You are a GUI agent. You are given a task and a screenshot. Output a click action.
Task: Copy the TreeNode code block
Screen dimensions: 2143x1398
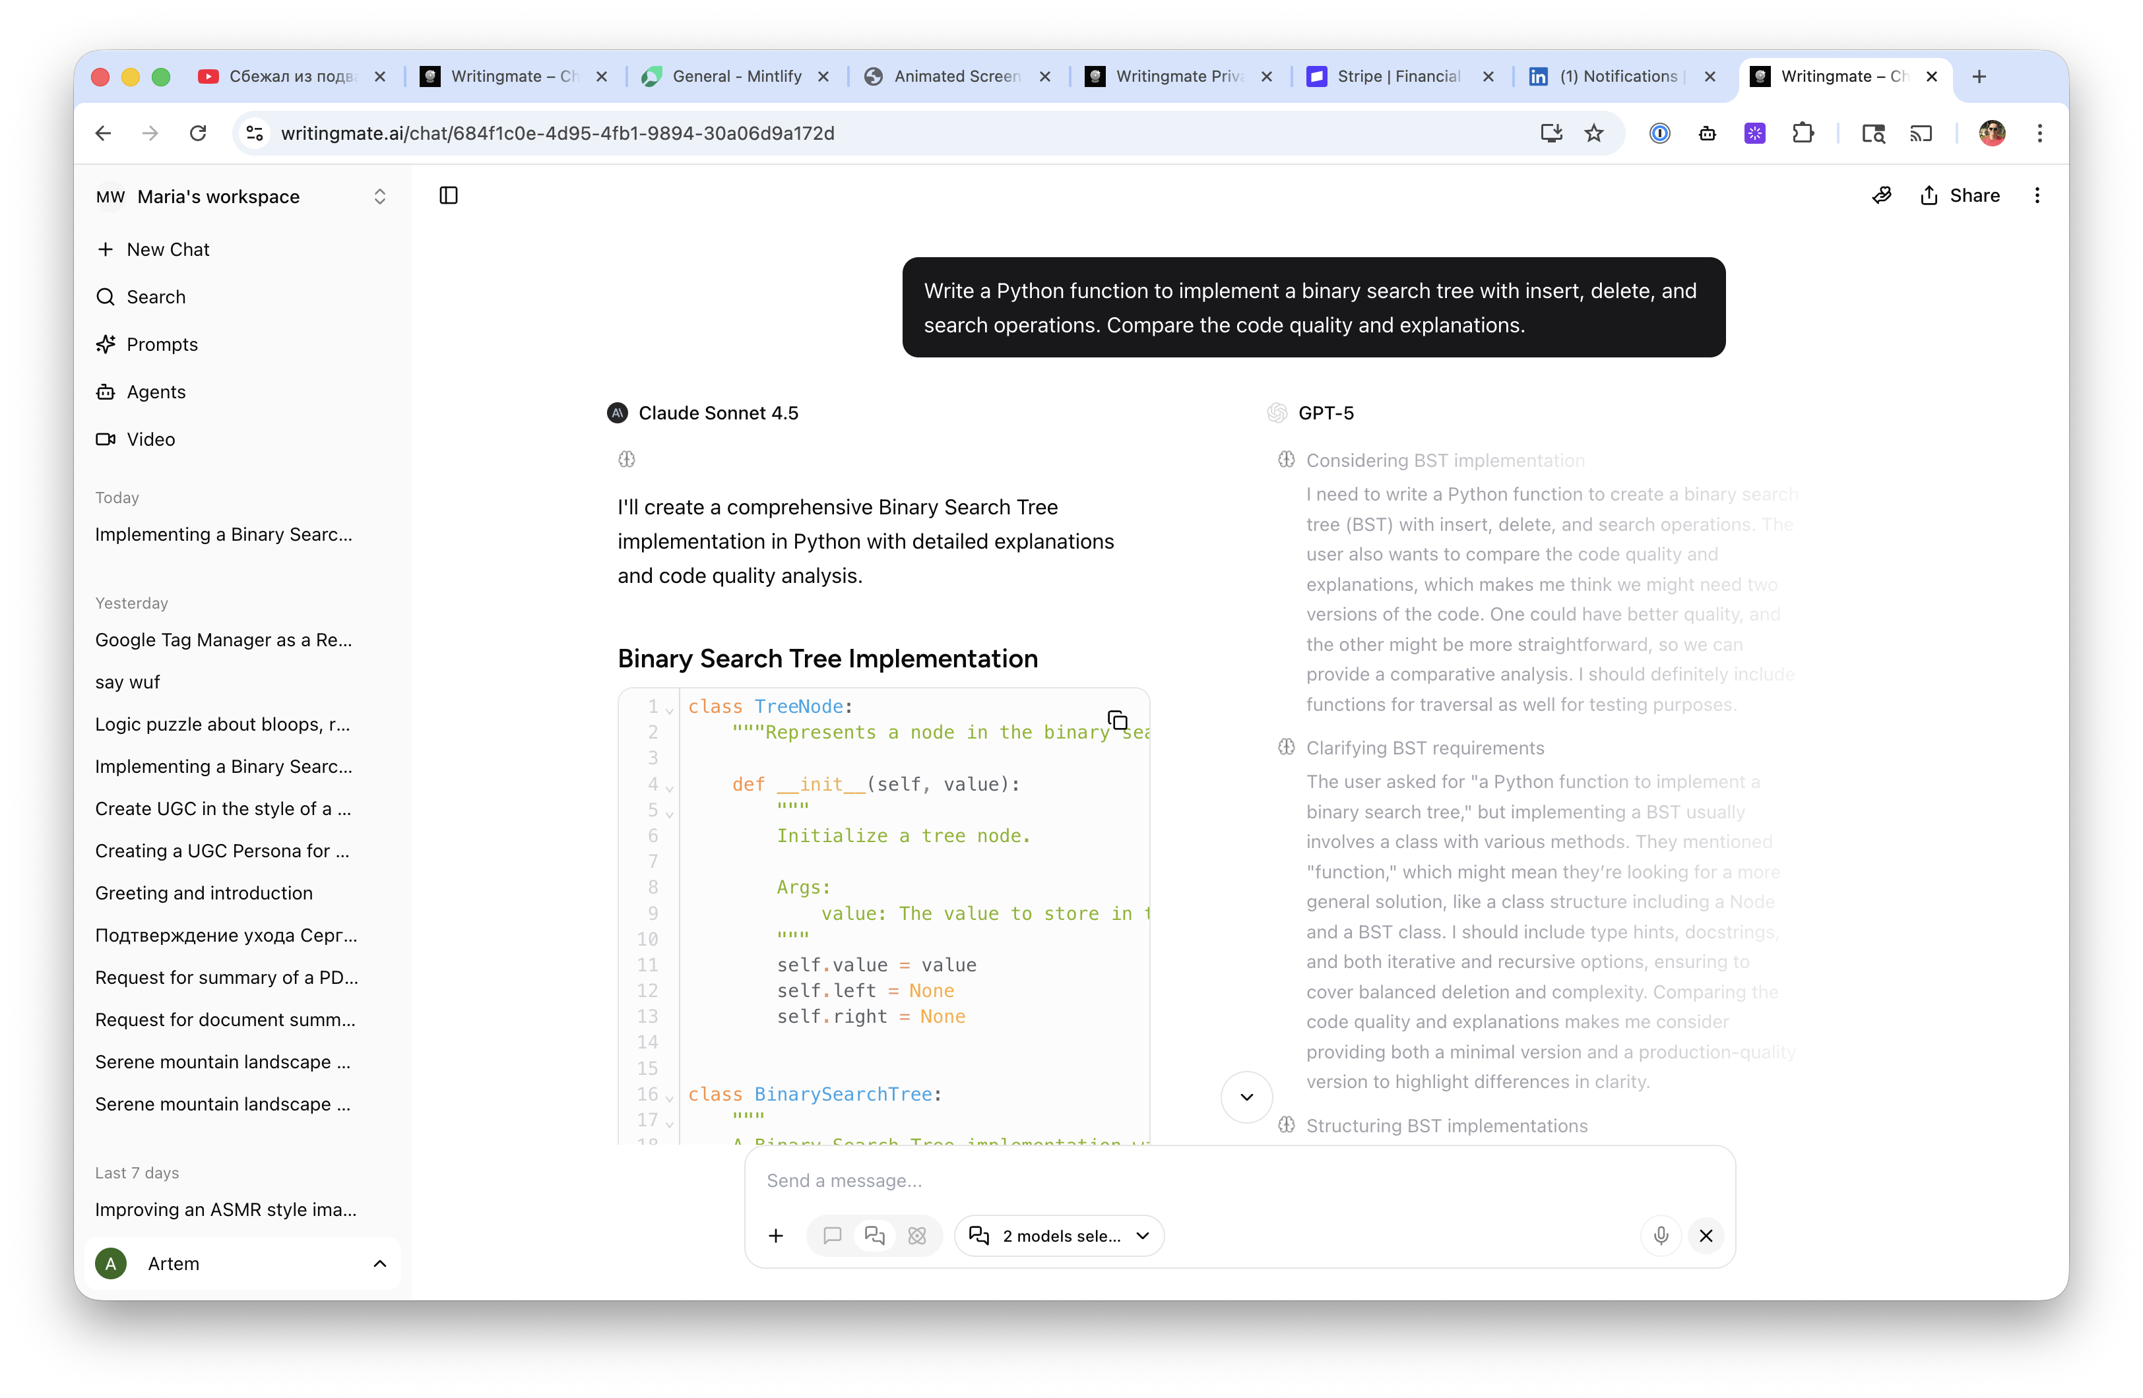coord(1118,720)
